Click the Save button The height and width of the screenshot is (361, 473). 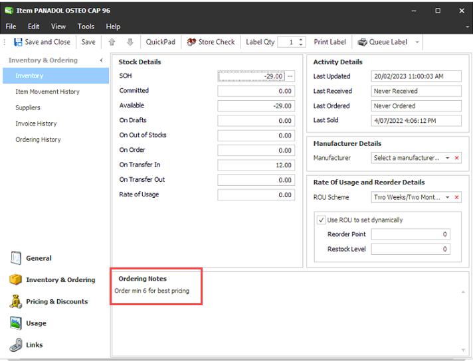pyautogui.click(x=88, y=42)
